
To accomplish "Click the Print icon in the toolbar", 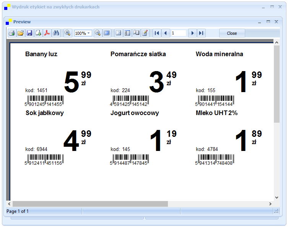I will [x=12, y=33].
